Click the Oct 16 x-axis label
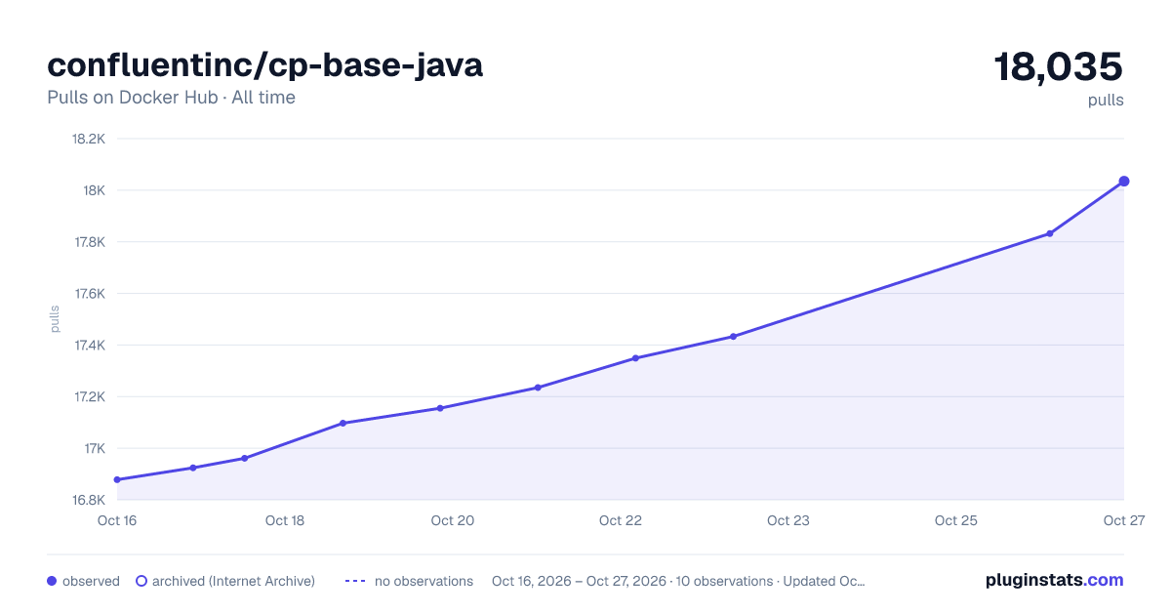The width and height of the screenshot is (1171, 615). pyautogui.click(x=117, y=520)
